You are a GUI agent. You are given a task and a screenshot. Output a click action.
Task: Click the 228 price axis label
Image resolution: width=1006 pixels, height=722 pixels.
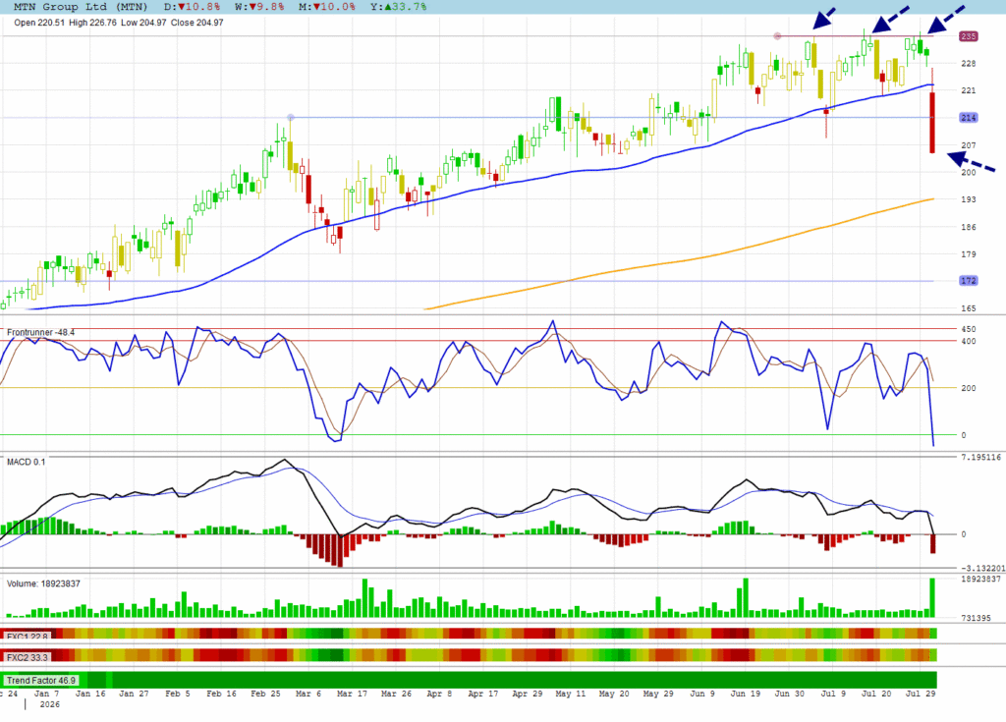[x=968, y=64]
